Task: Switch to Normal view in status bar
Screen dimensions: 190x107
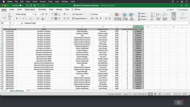Action: (150, 94)
